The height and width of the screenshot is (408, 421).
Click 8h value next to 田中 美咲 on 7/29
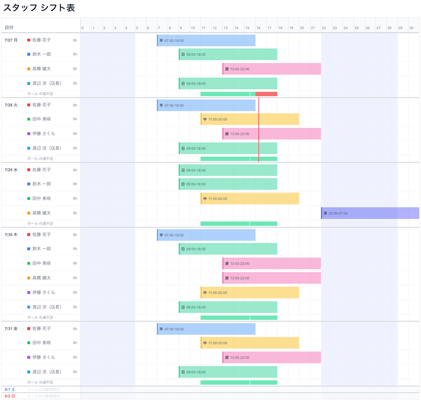pos(75,199)
